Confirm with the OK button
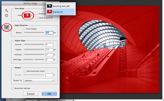164x101 pixels. pyautogui.click(x=49, y=94)
